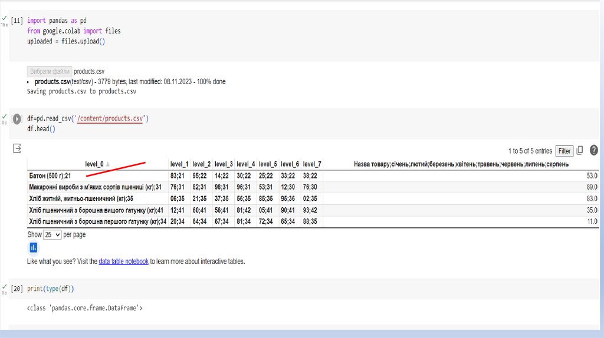
Task: Open the suggested charts icon below the table
Action: tap(34, 248)
